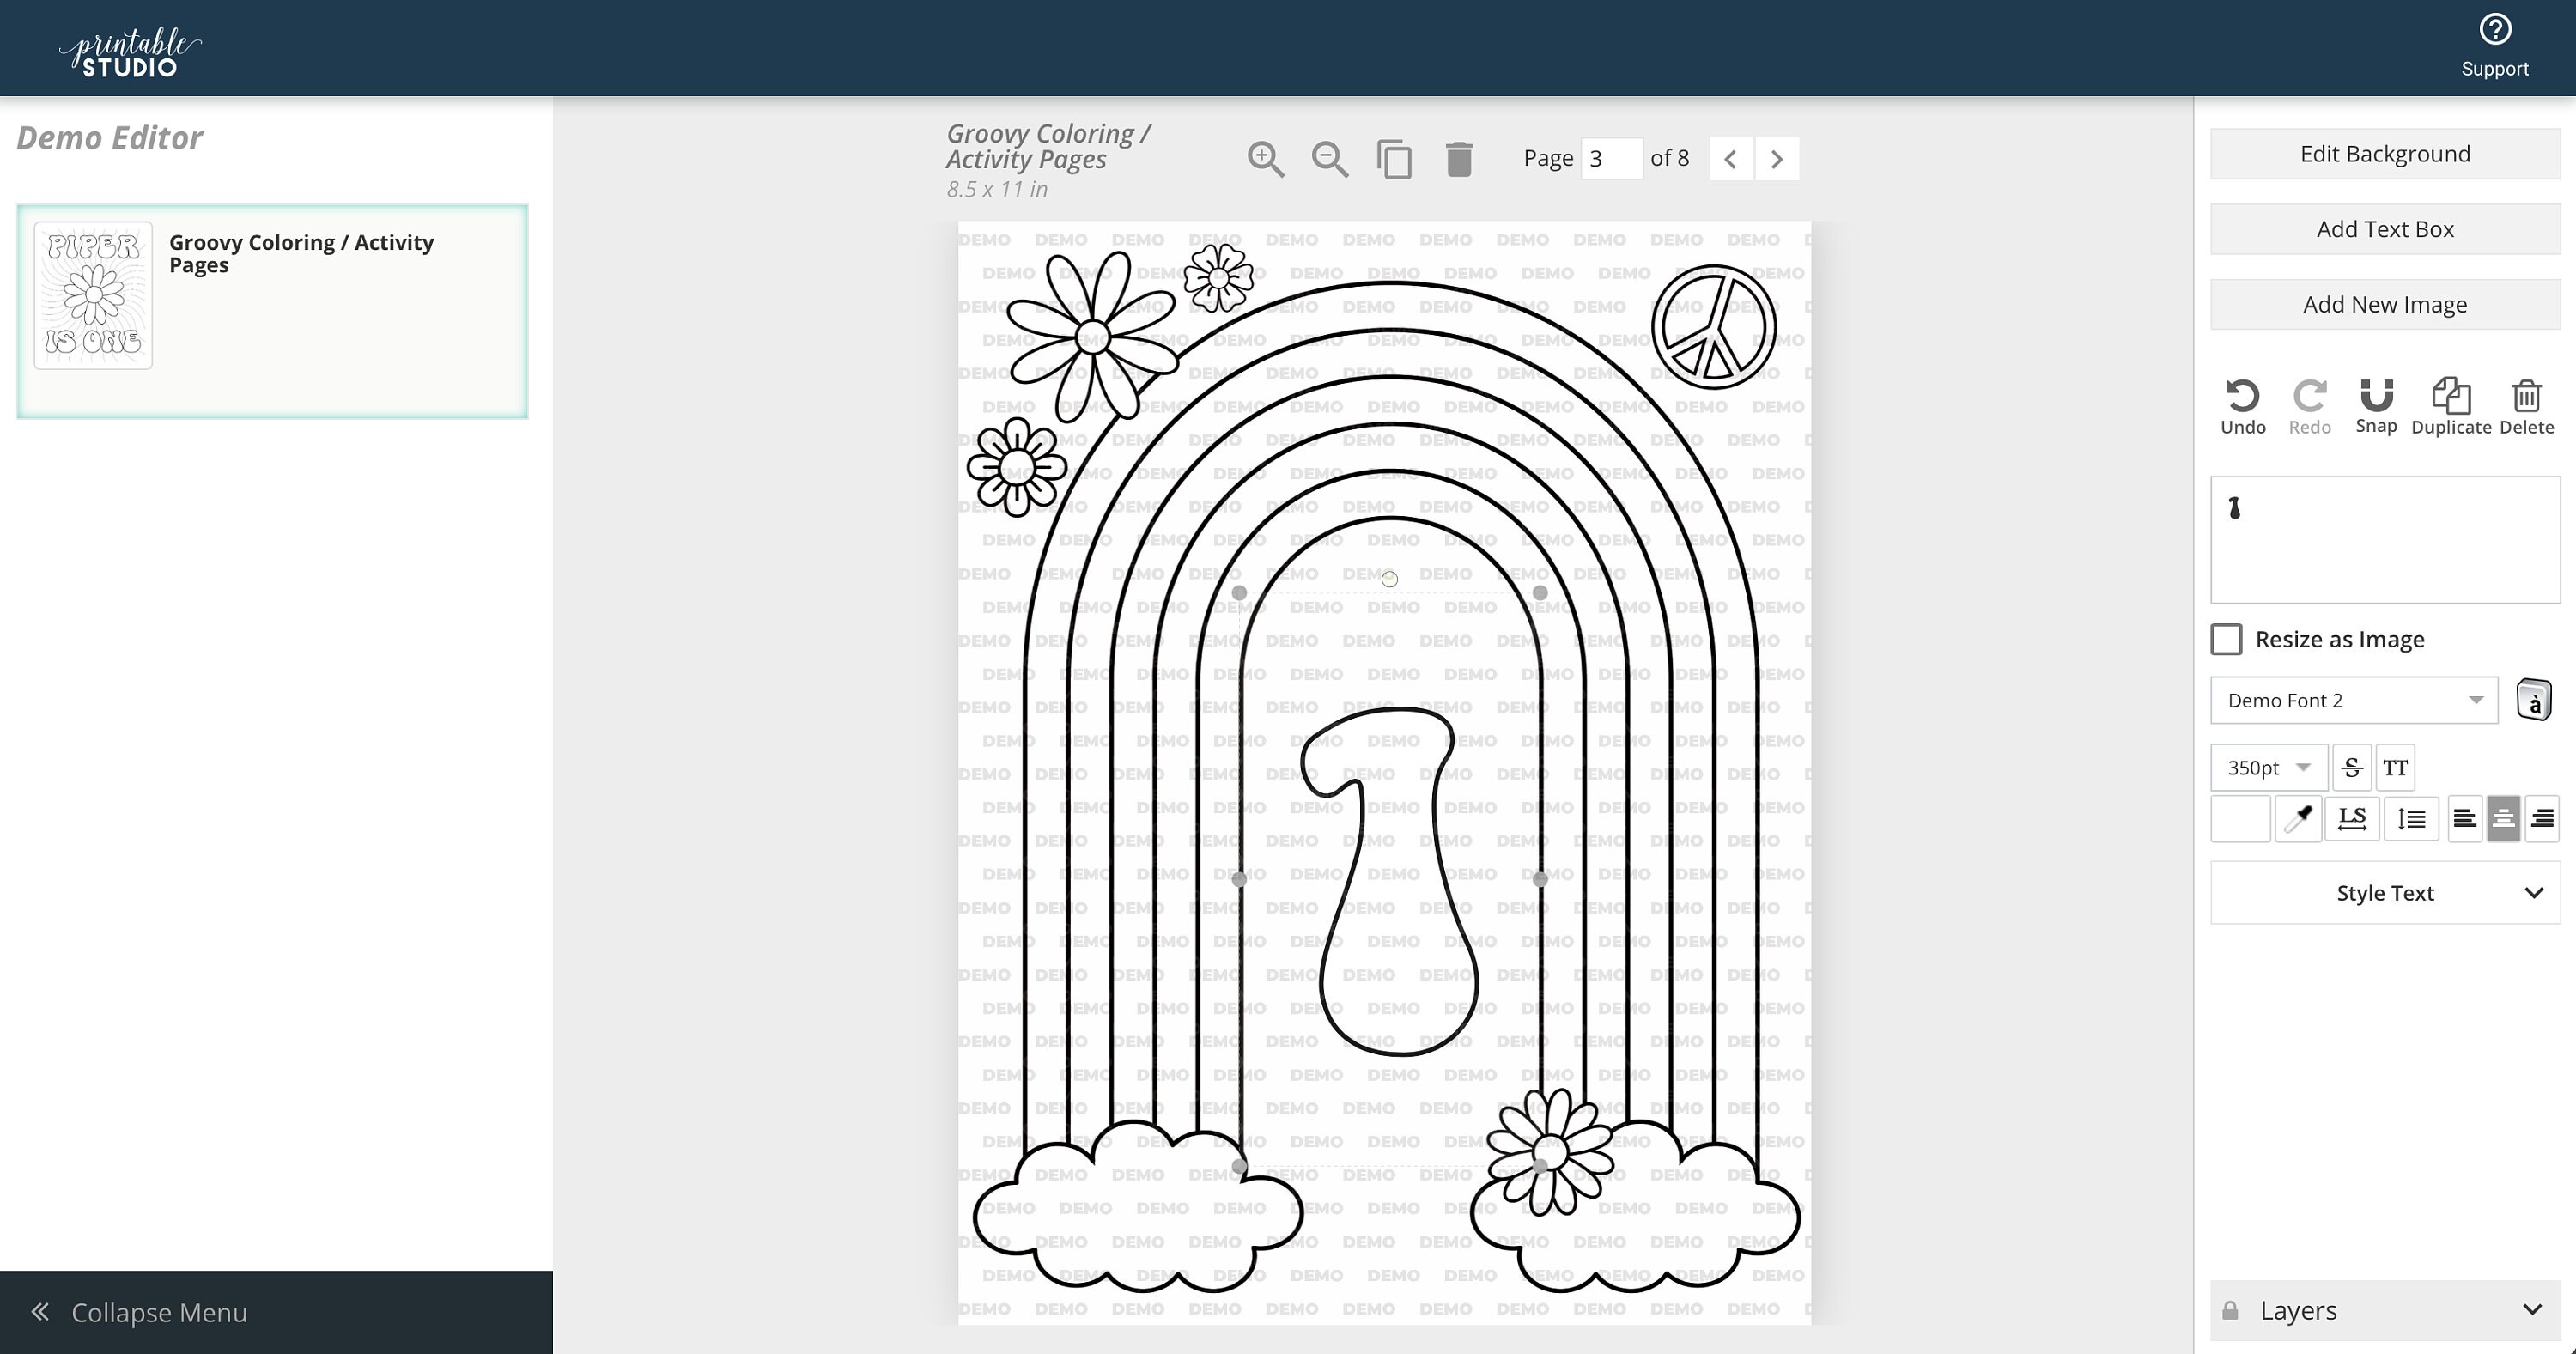The image size is (2576, 1354).
Task: Check the Resize as Image box
Action: [x=2226, y=639]
